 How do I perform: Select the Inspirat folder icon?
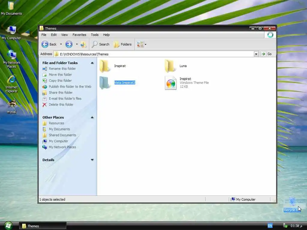point(104,66)
